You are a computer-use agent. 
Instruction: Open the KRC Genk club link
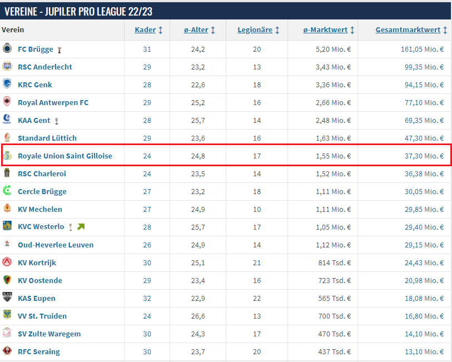click(x=35, y=85)
